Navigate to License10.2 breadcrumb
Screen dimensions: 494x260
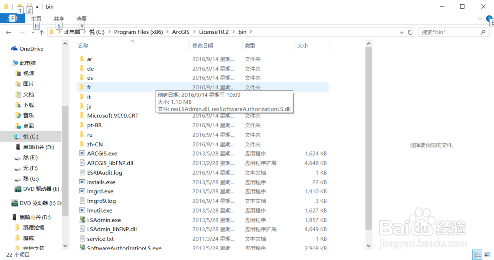[213, 32]
